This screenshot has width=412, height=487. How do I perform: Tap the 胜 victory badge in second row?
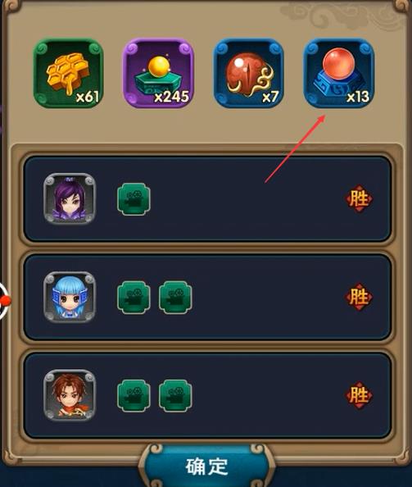pos(359,297)
